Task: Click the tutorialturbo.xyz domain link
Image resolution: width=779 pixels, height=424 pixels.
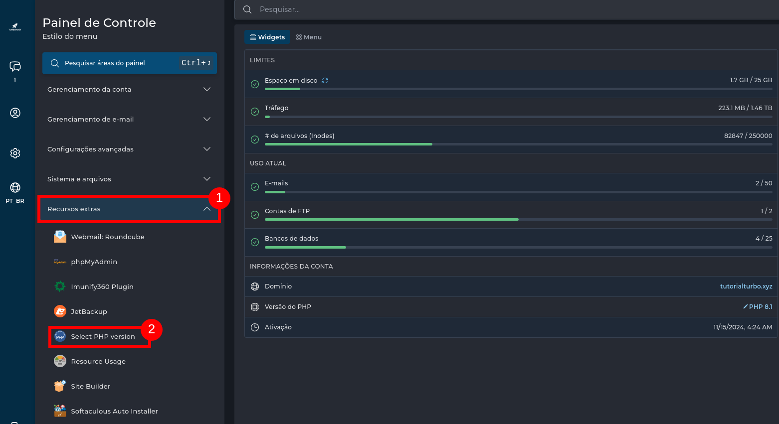Action: (x=746, y=286)
